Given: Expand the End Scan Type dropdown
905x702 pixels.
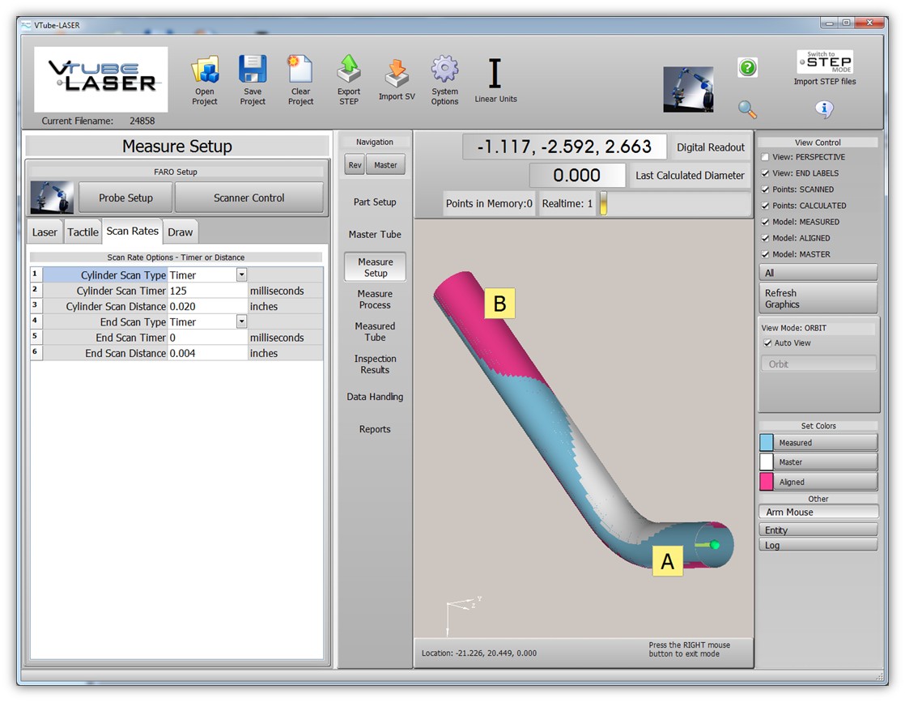Looking at the screenshot, I should 241,322.
